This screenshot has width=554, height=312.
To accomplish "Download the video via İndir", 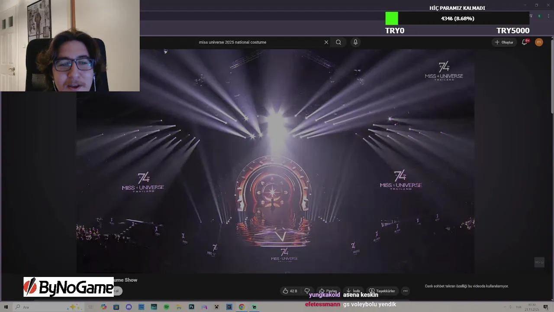I will [353, 291].
